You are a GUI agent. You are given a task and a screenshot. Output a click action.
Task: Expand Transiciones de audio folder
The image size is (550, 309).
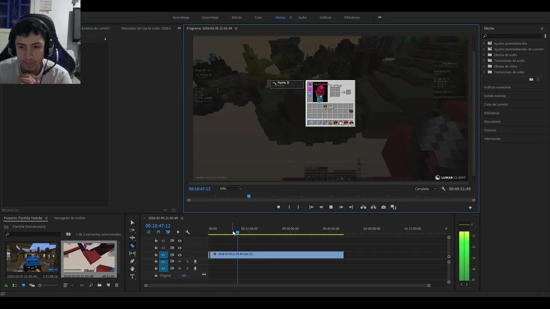pos(484,61)
